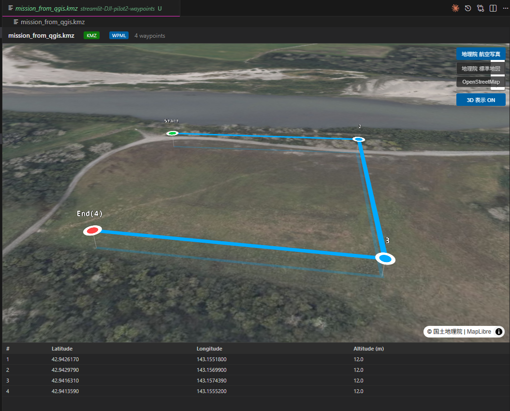Select the green Start waypoint marker

point(173,133)
